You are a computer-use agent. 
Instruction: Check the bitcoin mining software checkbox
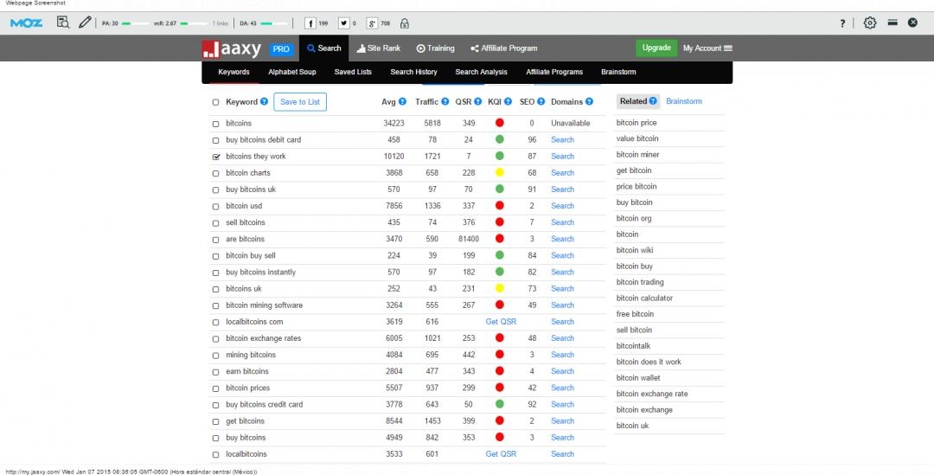215,305
